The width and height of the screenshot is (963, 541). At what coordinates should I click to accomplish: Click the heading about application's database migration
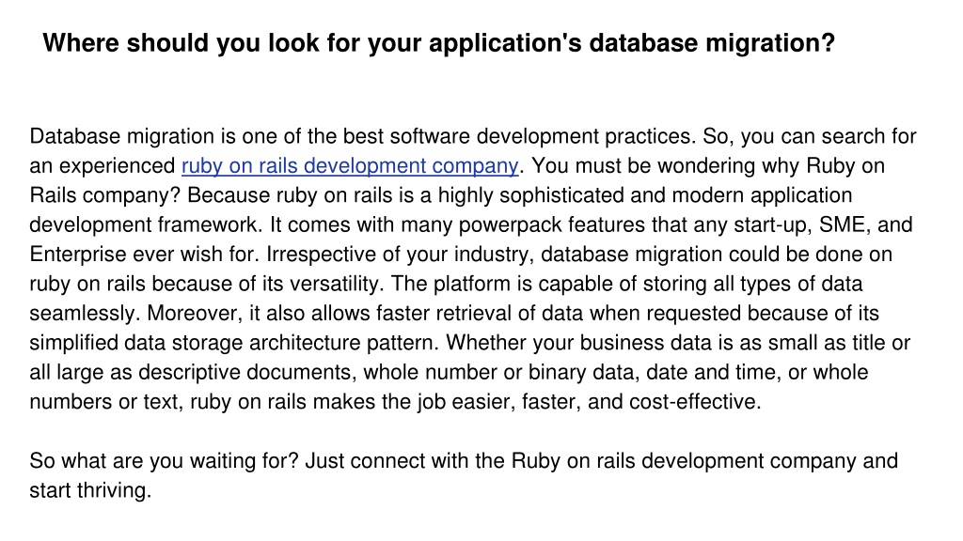(x=438, y=43)
